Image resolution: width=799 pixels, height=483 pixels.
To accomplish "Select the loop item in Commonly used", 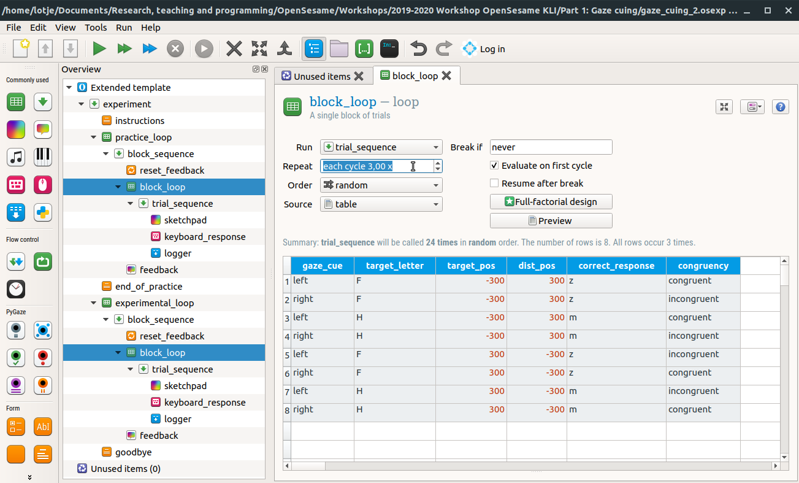I will click(16, 102).
